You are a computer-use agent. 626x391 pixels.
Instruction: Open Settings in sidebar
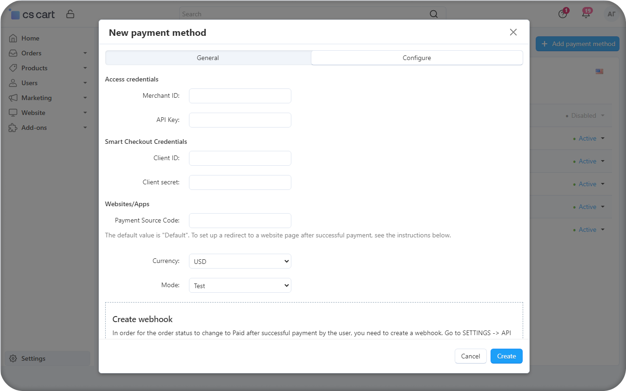click(47, 358)
